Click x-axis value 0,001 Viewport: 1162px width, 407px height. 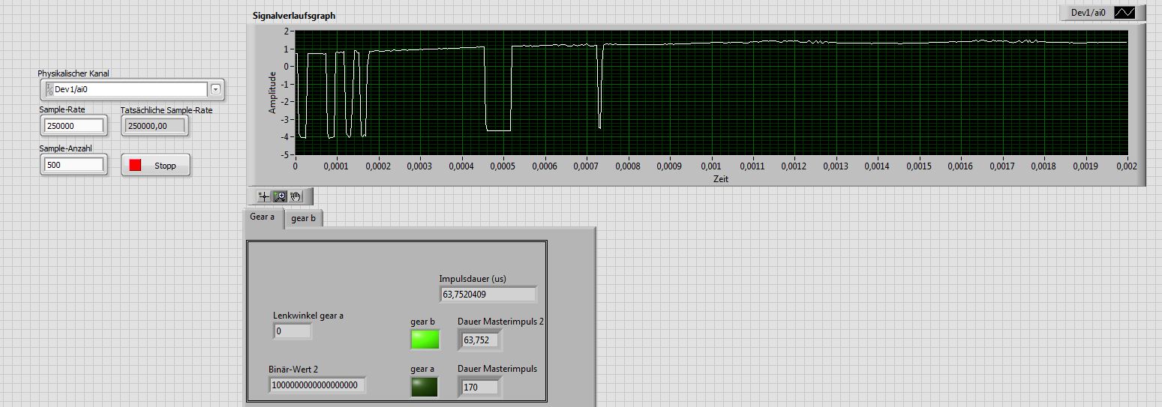coord(711,167)
